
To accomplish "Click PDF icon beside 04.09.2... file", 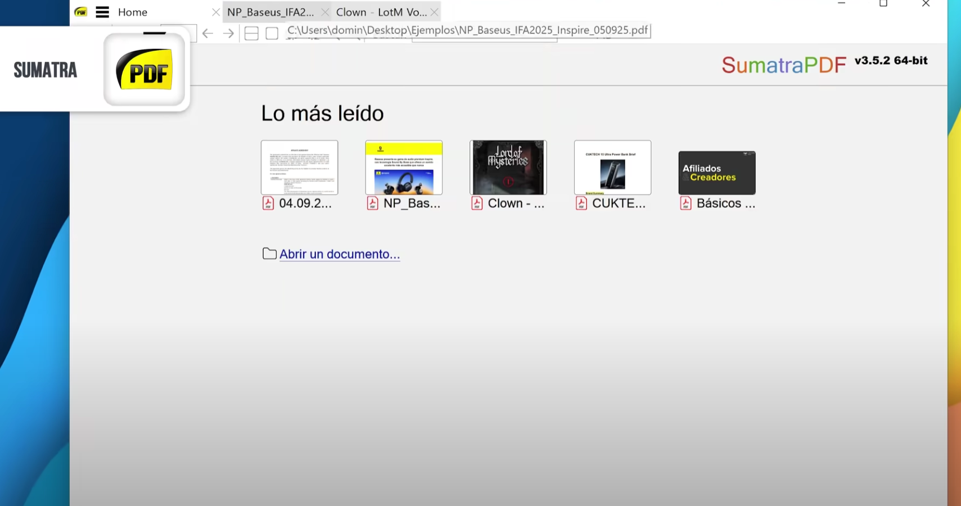I will point(268,204).
